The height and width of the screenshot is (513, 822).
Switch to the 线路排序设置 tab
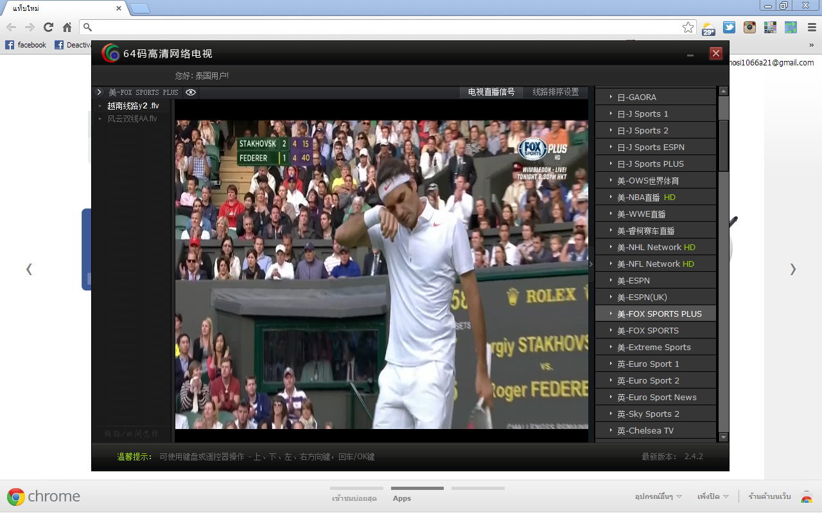tap(555, 92)
